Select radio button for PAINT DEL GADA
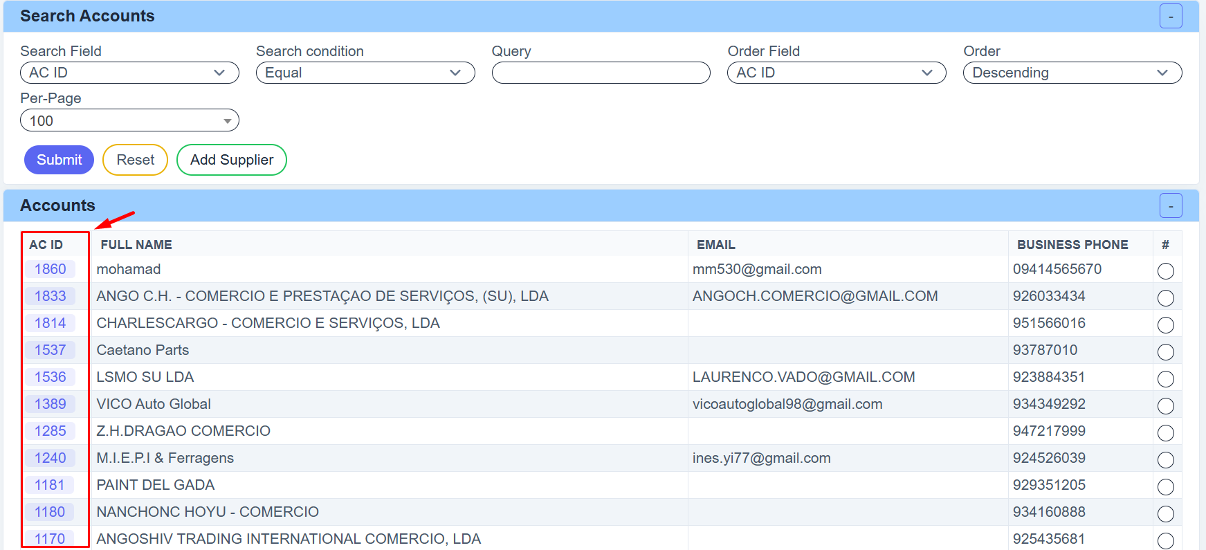The width and height of the screenshot is (1206, 550). (1165, 487)
